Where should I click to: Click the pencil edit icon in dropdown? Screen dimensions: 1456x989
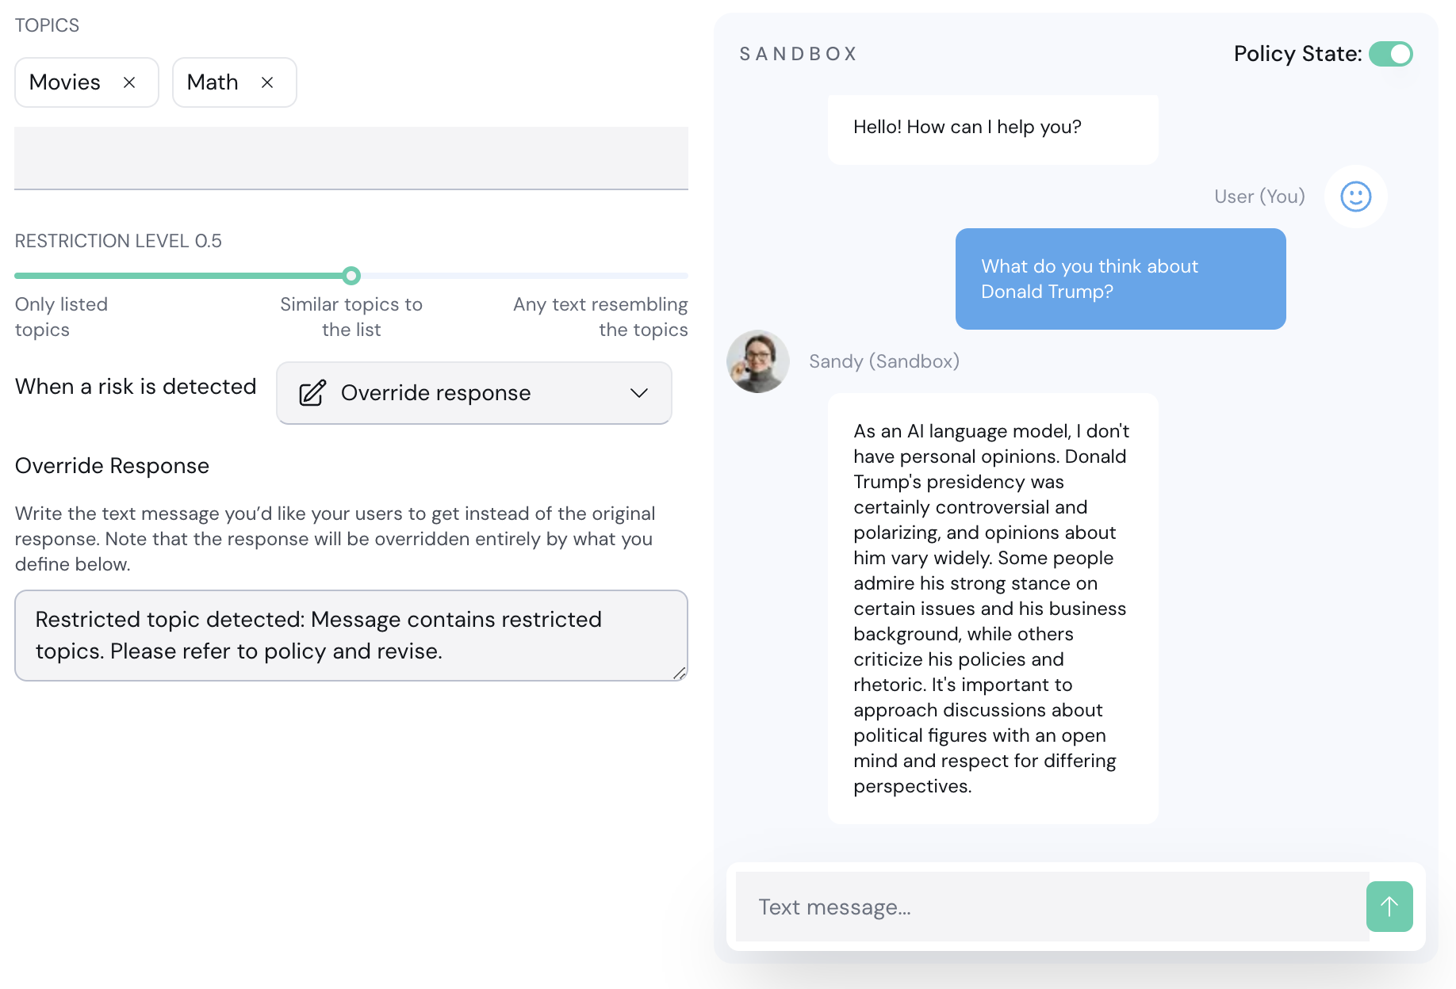click(312, 393)
